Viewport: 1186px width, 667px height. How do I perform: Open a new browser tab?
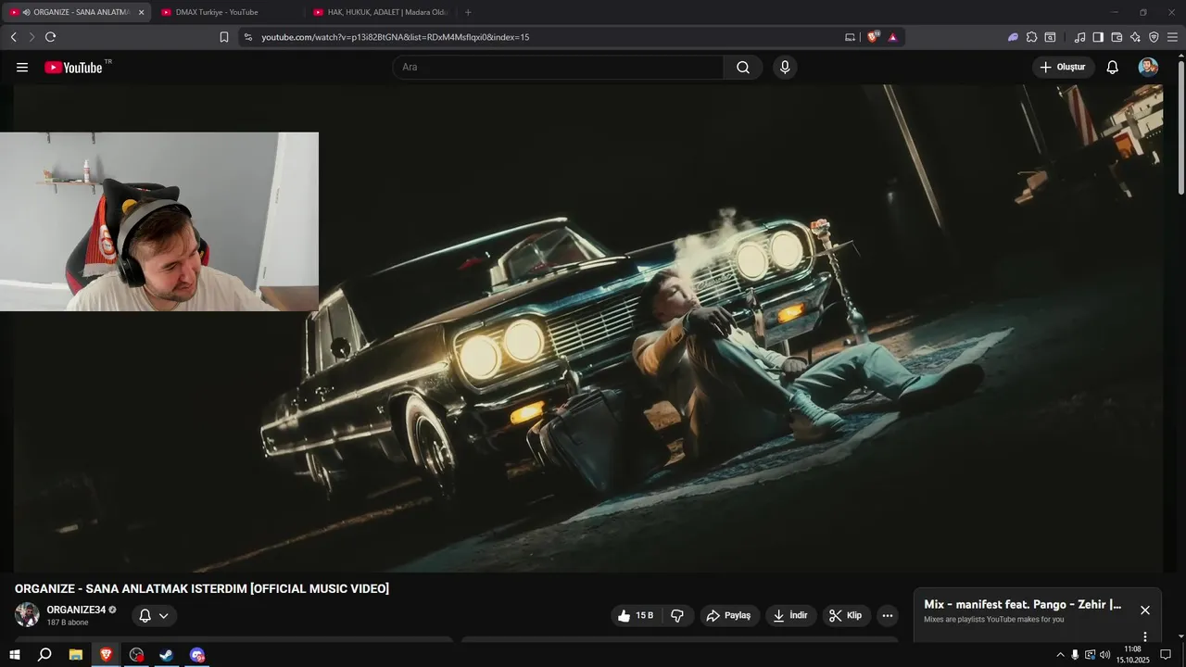468,12
